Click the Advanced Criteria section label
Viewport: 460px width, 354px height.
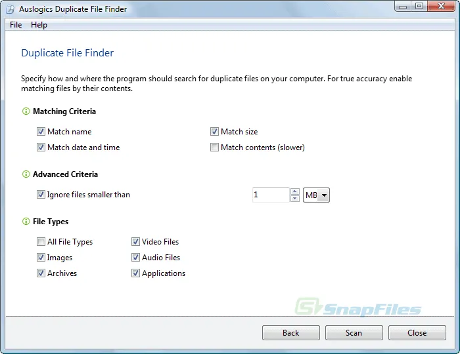coord(66,174)
